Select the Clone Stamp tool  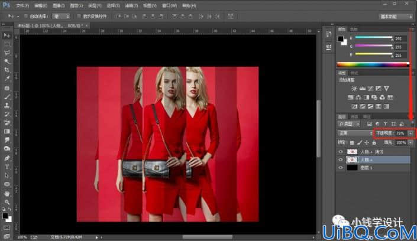[x=7, y=106]
